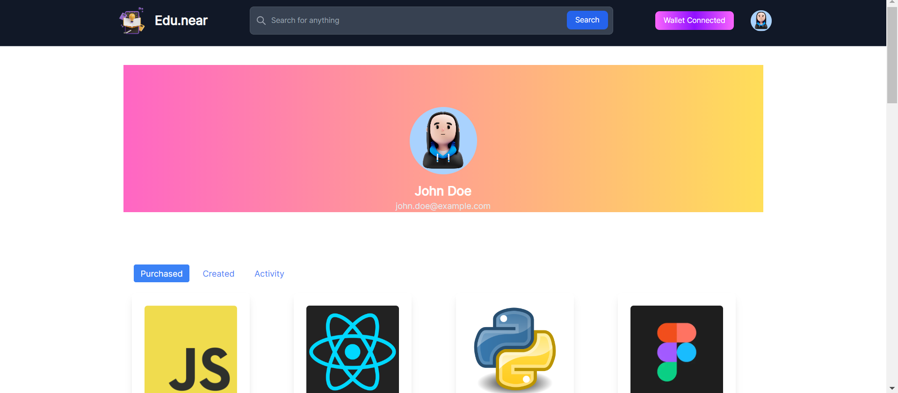Click the large John Doe profile picture
The height and width of the screenshot is (393, 898).
(x=443, y=141)
